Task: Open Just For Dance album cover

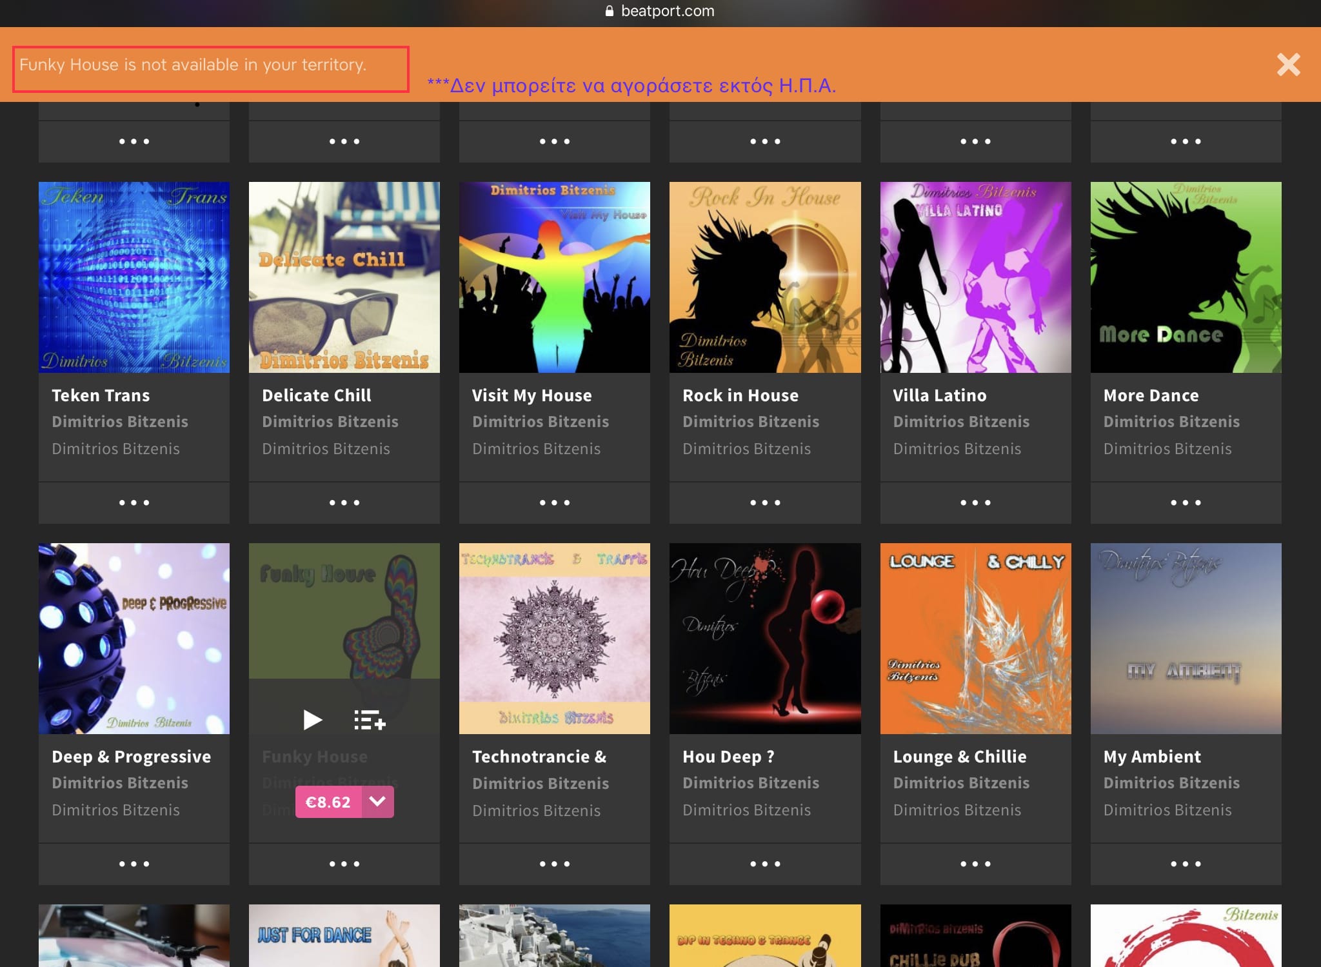Action: (x=344, y=935)
